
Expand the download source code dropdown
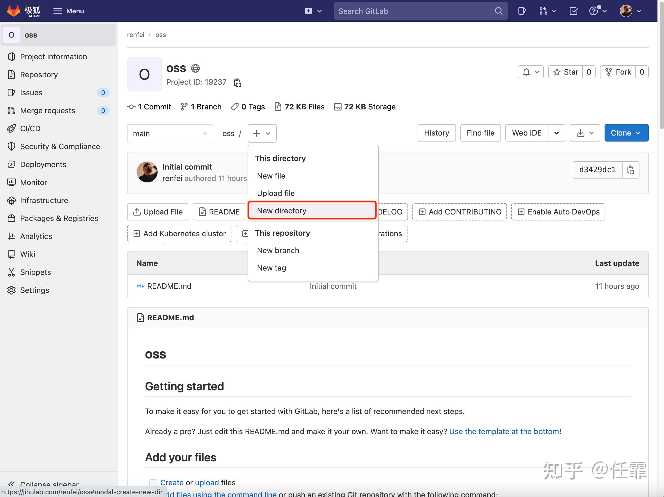pyautogui.click(x=584, y=133)
